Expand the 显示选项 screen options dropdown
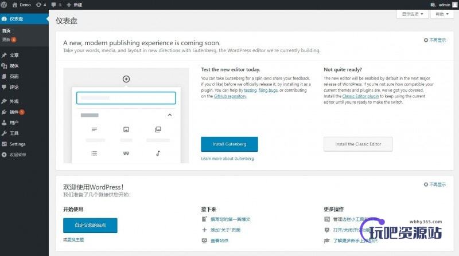 click(412, 14)
